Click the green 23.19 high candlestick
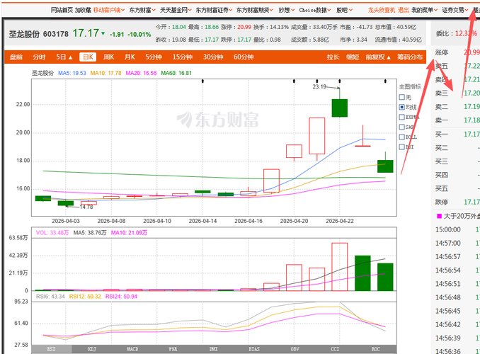480x354 pixels. point(340,108)
